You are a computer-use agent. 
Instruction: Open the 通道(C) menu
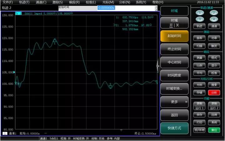(x=41, y=2)
